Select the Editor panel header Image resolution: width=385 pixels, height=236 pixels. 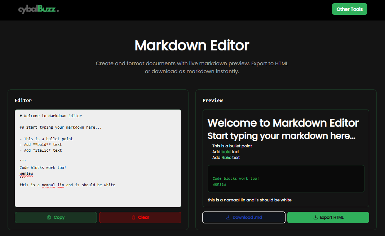23,100
